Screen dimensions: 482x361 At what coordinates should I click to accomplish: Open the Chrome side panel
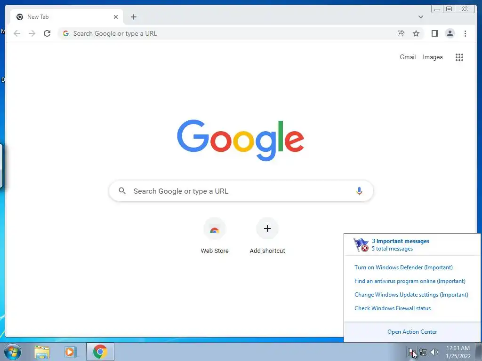[434, 33]
